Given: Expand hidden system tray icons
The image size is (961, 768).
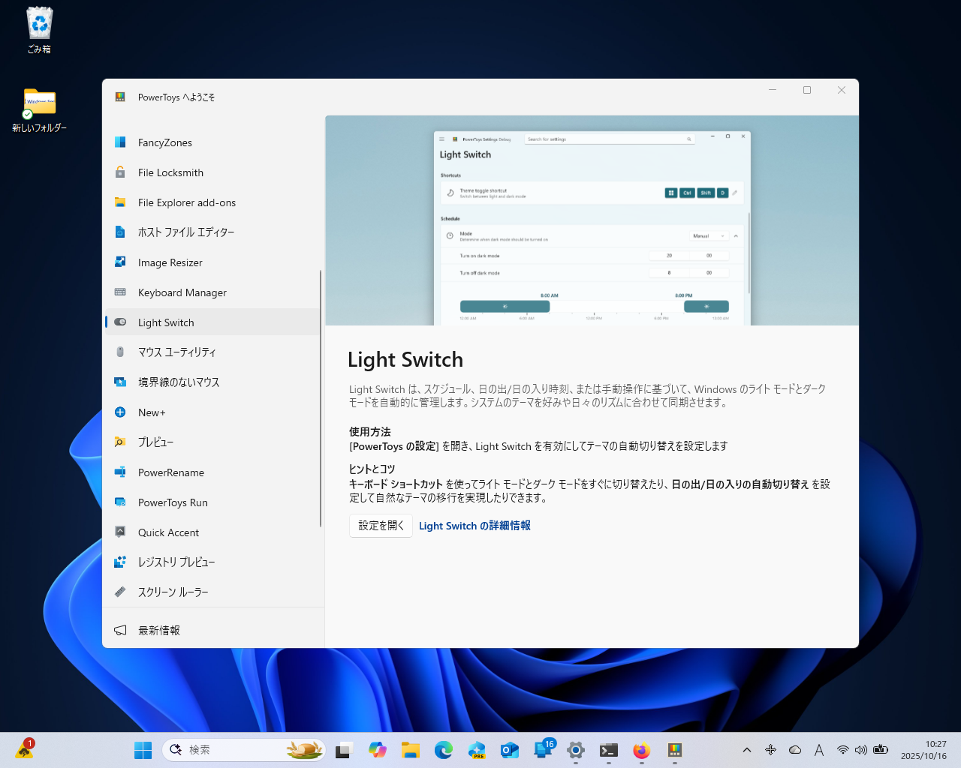Looking at the screenshot, I should pos(747,749).
